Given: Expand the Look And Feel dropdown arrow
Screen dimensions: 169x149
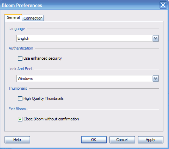Looking at the screenshot, I should pos(156,79).
